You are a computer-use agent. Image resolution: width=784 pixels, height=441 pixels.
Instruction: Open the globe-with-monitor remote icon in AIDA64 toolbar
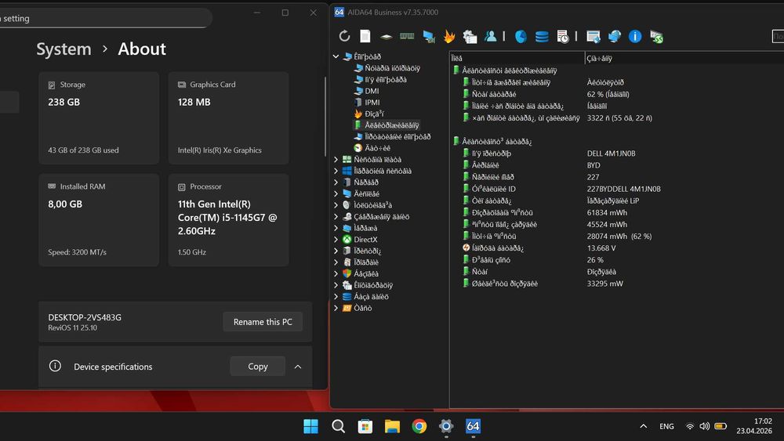click(615, 37)
